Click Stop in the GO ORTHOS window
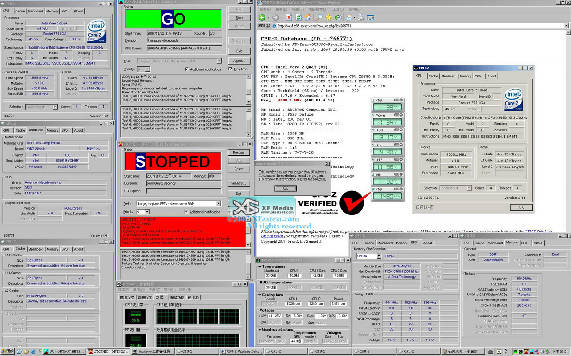This screenshot has height=356, width=571. [239, 18]
